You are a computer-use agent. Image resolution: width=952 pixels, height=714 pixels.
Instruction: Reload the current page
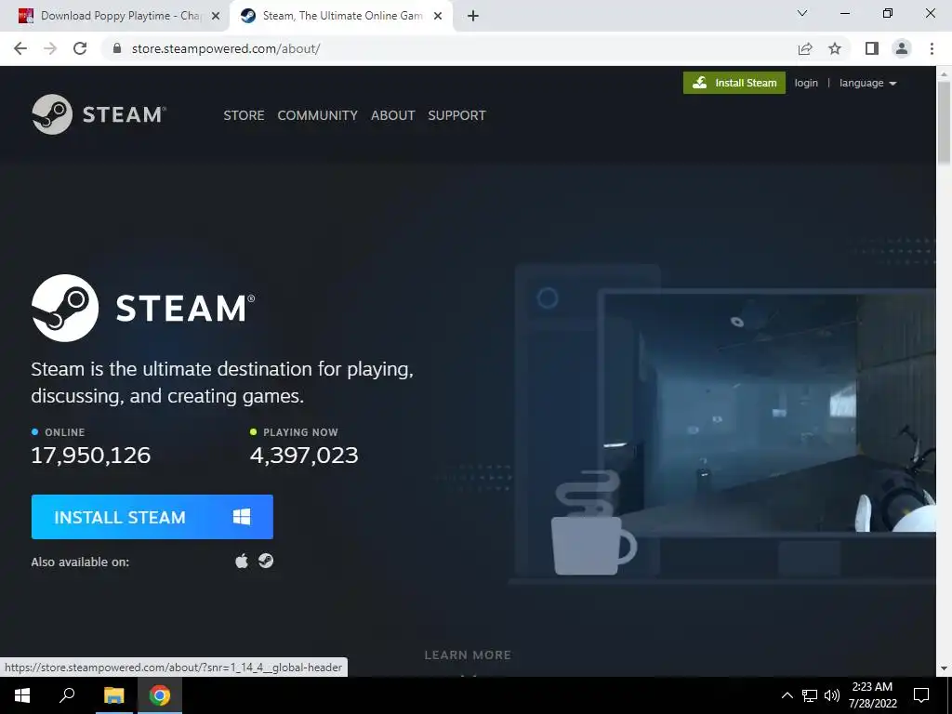point(80,48)
